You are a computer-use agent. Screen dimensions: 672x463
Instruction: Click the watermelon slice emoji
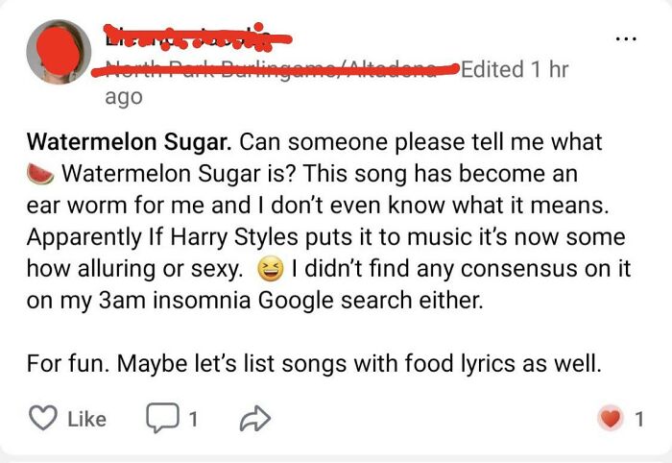[40, 175]
